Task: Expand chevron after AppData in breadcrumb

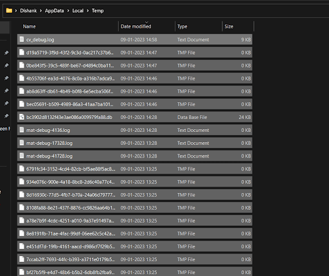Action: [68, 10]
